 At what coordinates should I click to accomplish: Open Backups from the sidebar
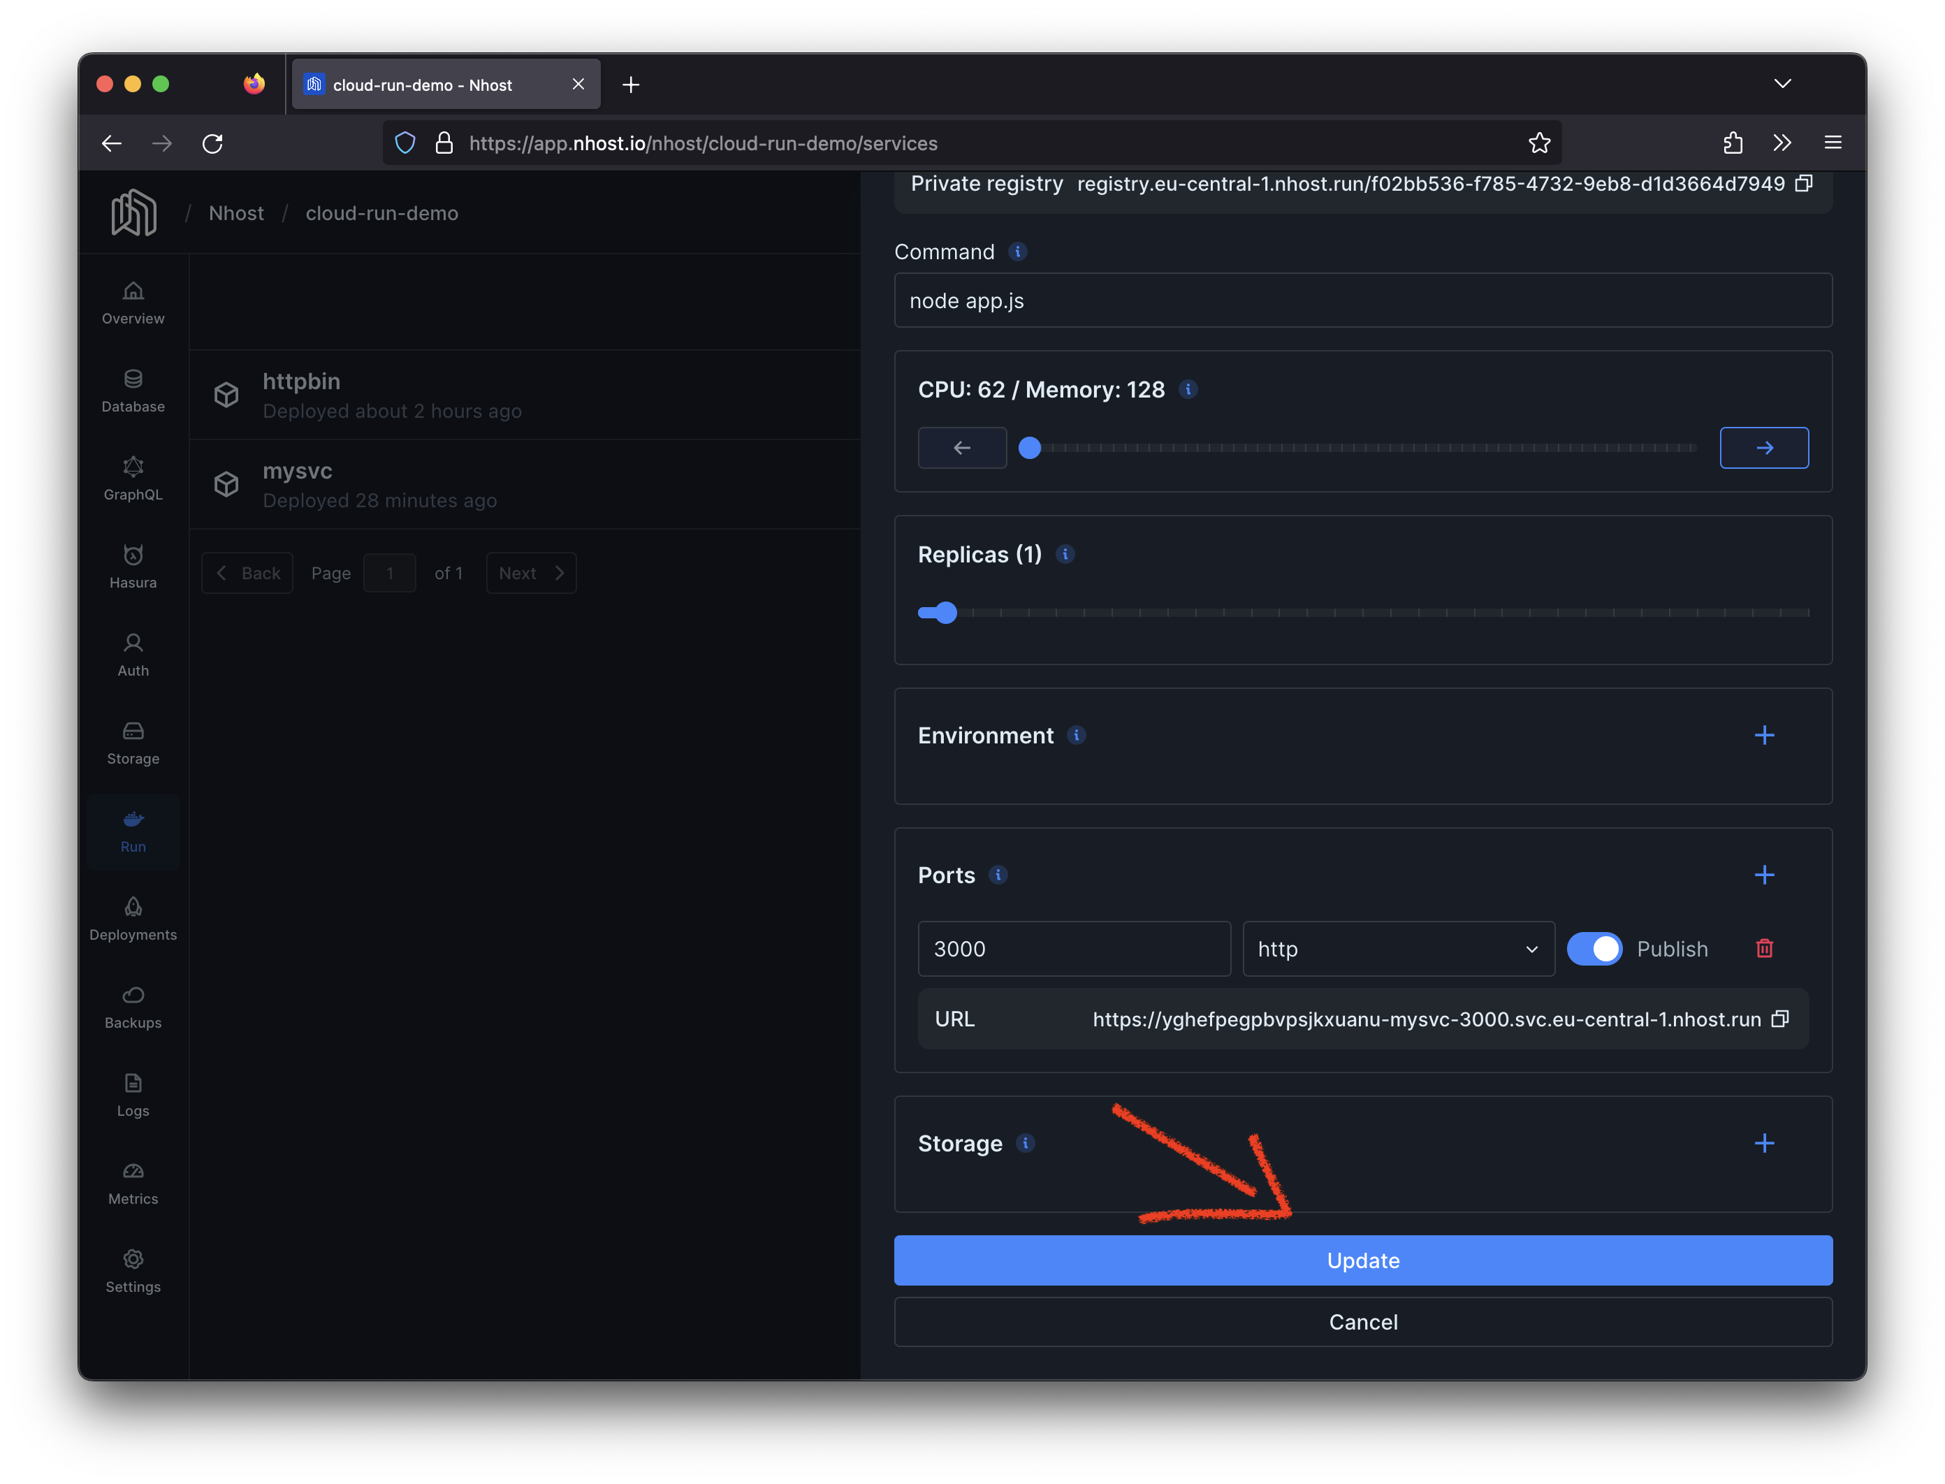pyautogui.click(x=133, y=1007)
